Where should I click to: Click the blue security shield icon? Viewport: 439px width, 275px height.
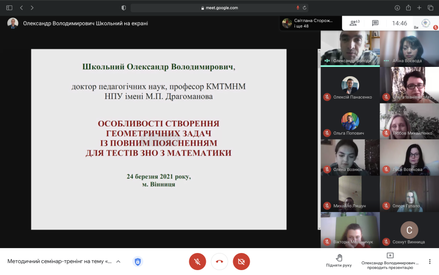coord(138,261)
